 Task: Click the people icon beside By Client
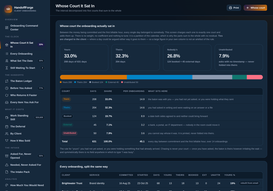(x=6, y=134)
